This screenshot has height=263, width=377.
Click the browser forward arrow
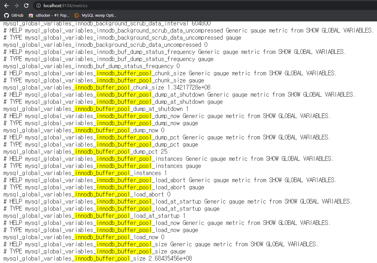(16, 6)
